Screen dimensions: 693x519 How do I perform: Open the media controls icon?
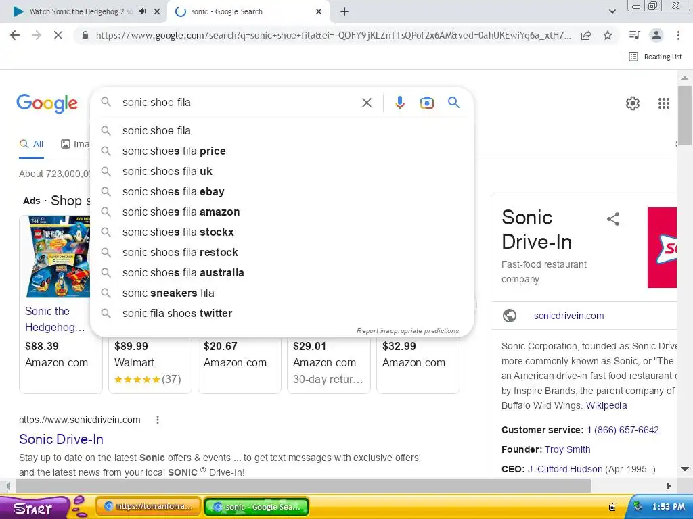(634, 35)
